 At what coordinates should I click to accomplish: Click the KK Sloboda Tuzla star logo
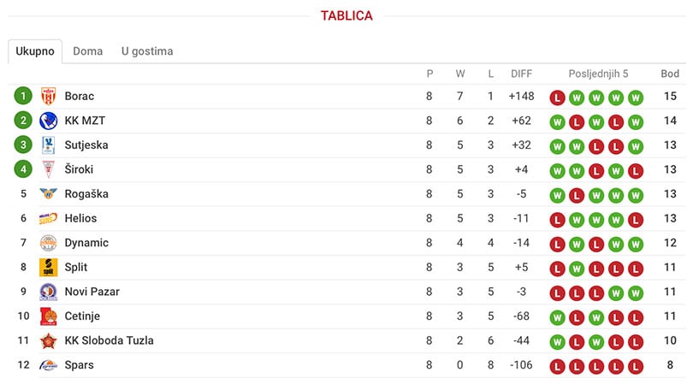click(x=48, y=340)
